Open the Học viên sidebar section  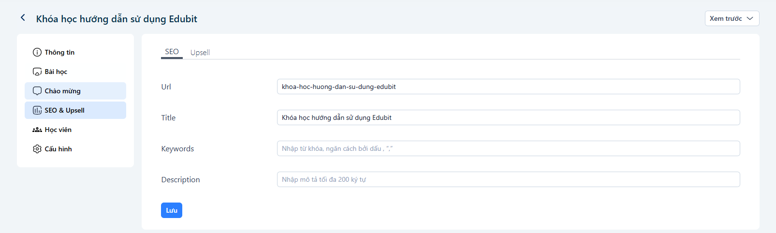pos(75,130)
